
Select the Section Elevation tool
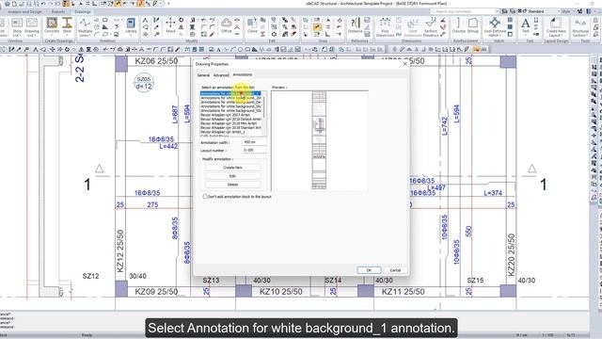(431, 27)
